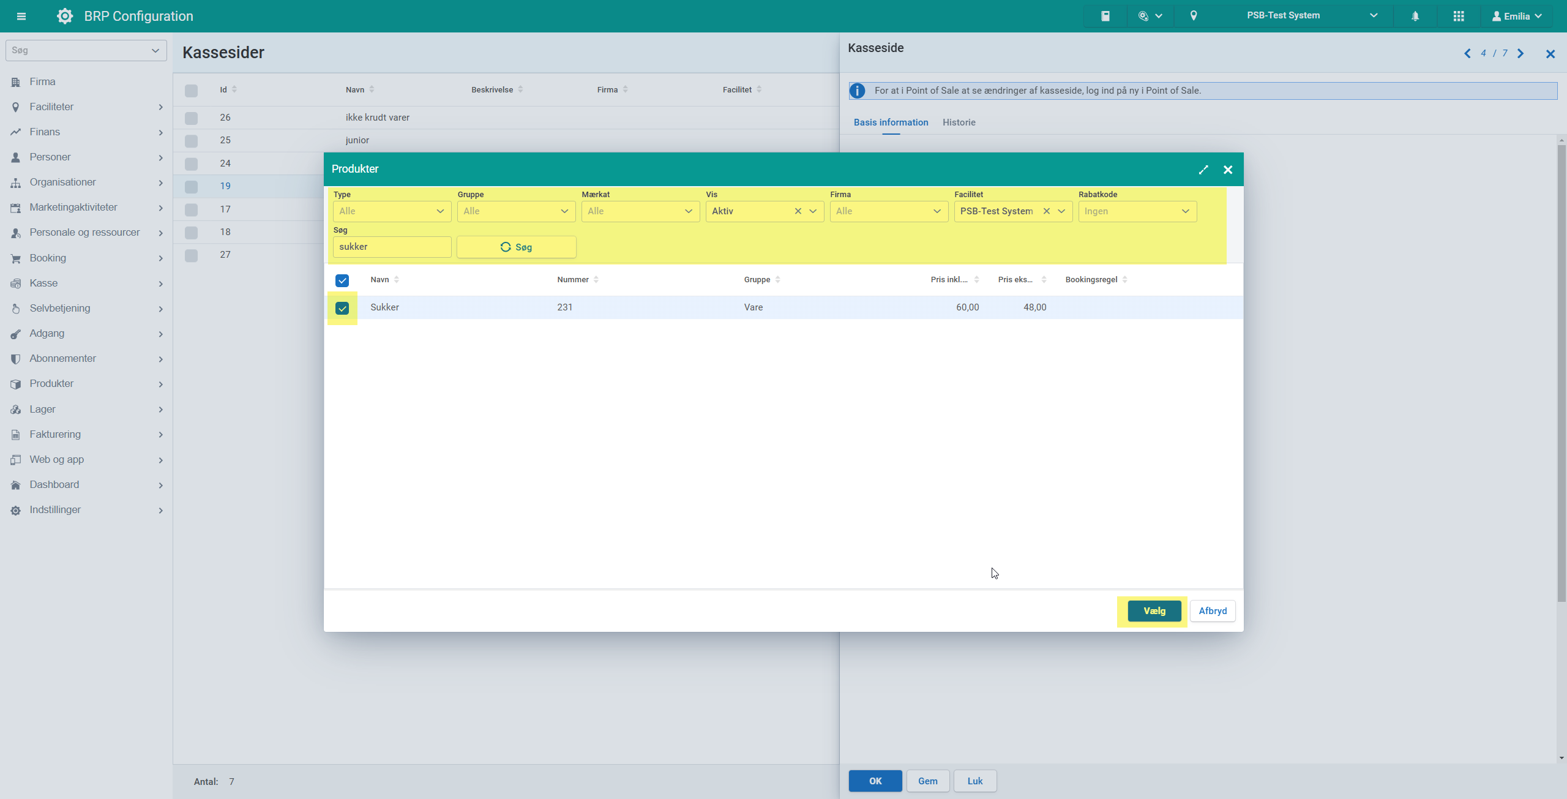Check the checkbox for row 24
The height and width of the screenshot is (799, 1567).
[x=192, y=164]
